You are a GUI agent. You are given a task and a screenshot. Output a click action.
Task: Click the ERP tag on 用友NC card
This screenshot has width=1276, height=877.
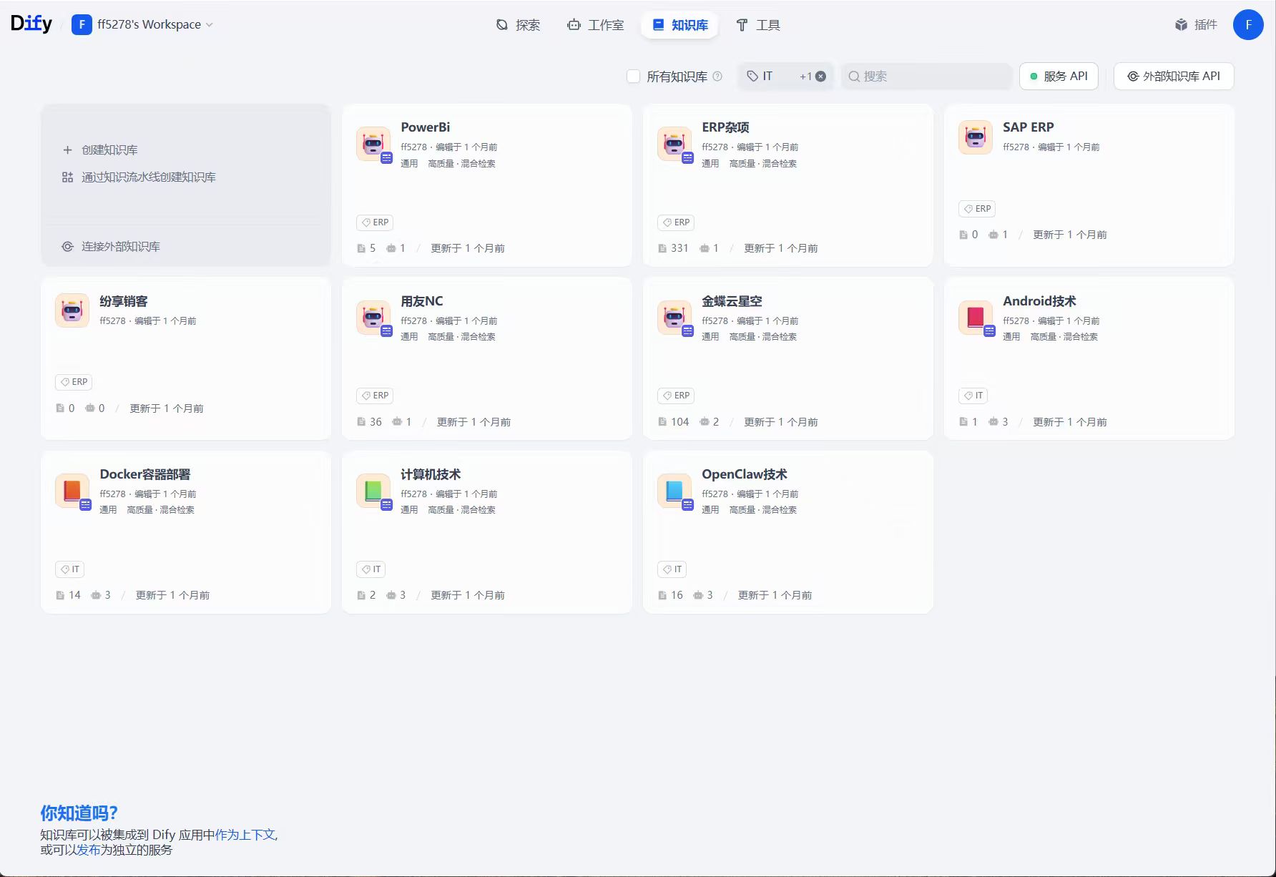coord(376,396)
